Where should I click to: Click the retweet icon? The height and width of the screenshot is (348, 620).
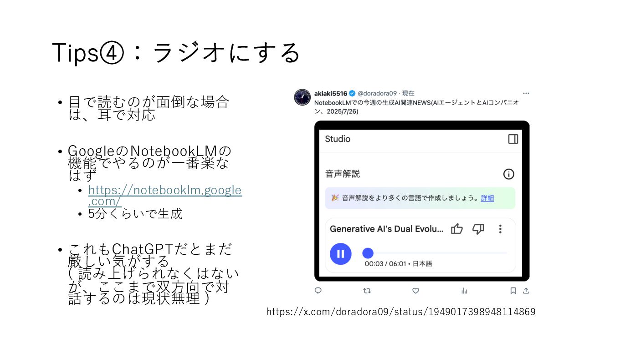pos(367,291)
